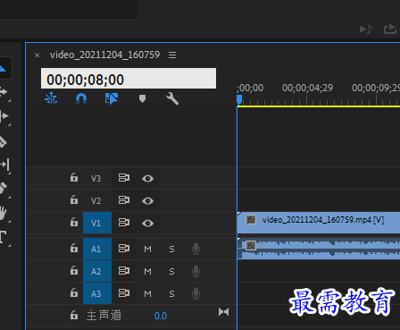Mute track A3 with M button

pyautogui.click(x=147, y=293)
